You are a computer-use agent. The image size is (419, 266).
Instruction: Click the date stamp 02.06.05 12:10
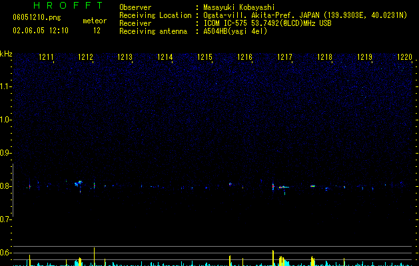[41, 31]
